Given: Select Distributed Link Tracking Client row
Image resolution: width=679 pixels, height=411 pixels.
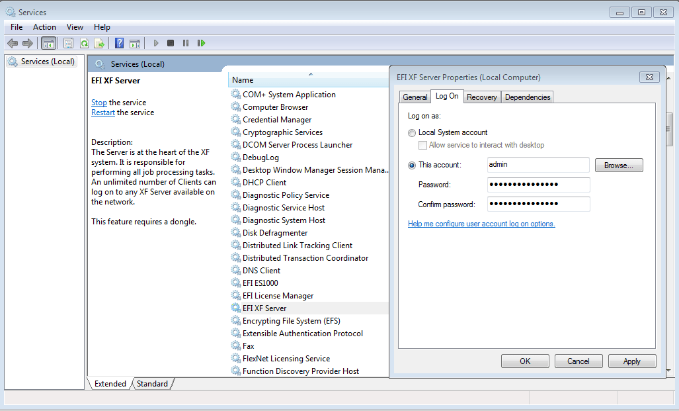Looking at the screenshot, I should (x=309, y=245).
